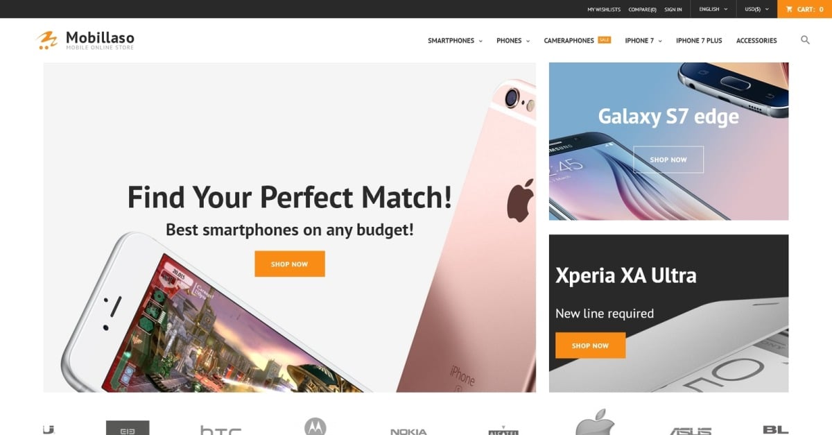832x435 pixels.
Task: Click Shop Now on the main banner
Action: 290,264
